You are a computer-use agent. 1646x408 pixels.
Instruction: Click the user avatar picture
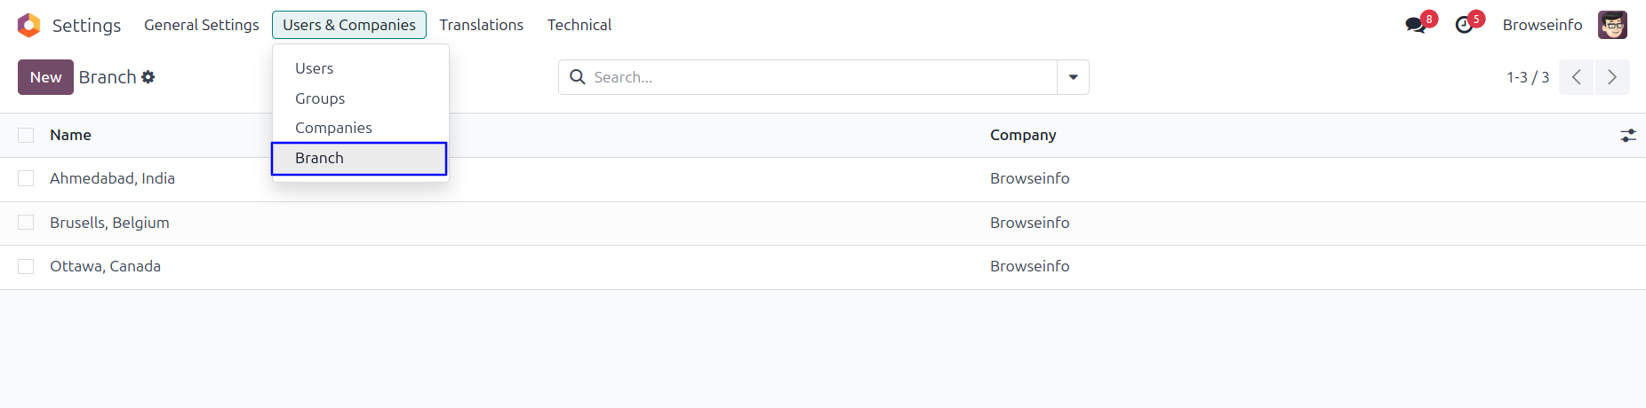pyautogui.click(x=1612, y=25)
